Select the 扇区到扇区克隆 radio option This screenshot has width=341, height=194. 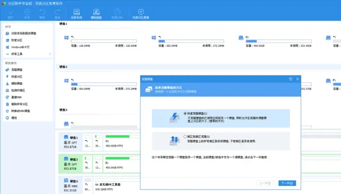[185, 136]
